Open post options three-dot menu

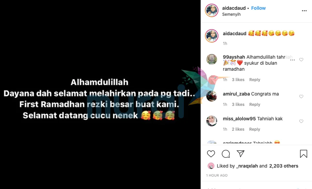(304, 11)
